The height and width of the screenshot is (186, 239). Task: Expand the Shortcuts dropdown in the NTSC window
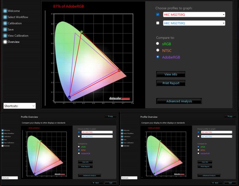pos(10,177)
